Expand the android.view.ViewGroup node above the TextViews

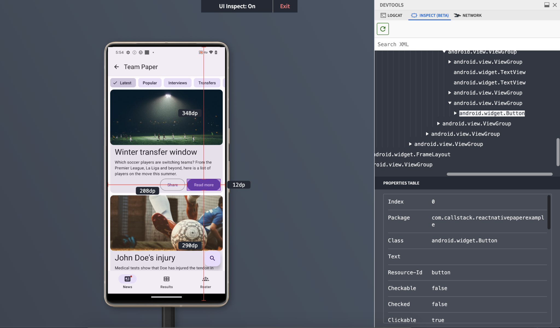[450, 62]
